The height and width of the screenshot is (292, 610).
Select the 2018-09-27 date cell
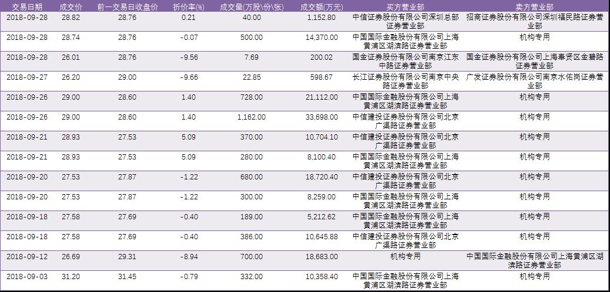tap(27, 77)
